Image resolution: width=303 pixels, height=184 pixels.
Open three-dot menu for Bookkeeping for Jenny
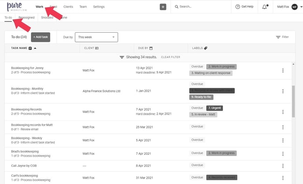[x=283, y=70]
